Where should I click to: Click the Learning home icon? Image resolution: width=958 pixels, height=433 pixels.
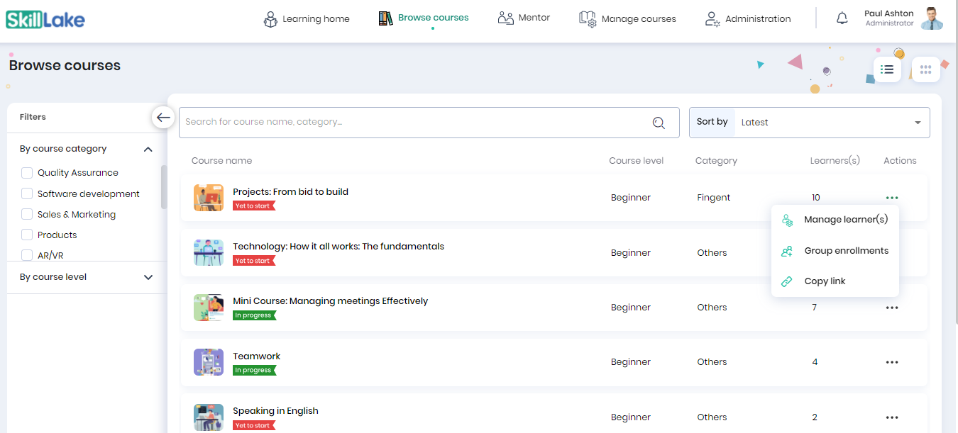pyautogui.click(x=270, y=19)
